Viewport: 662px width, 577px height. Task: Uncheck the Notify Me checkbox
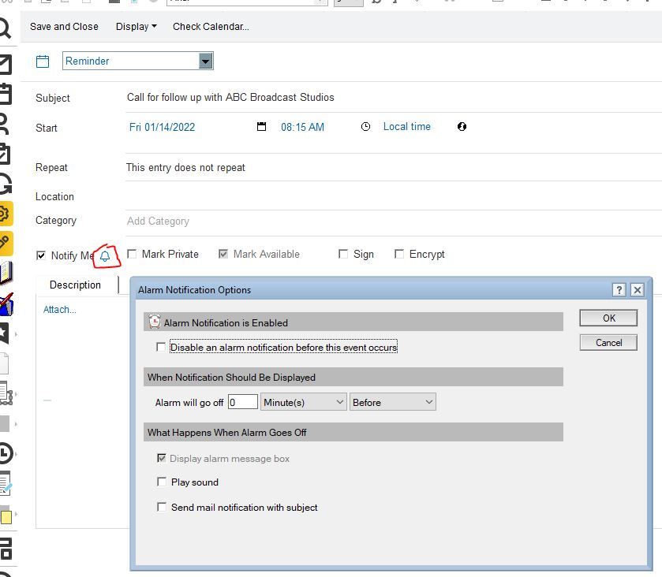click(41, 255)
